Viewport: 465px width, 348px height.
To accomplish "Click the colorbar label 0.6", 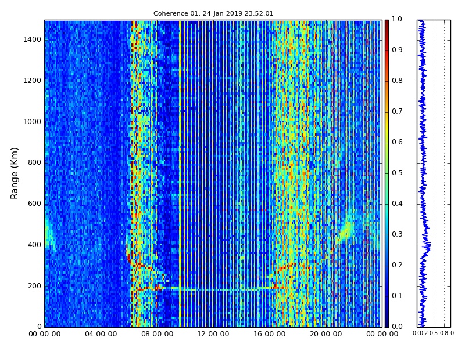I will (397, 142).
